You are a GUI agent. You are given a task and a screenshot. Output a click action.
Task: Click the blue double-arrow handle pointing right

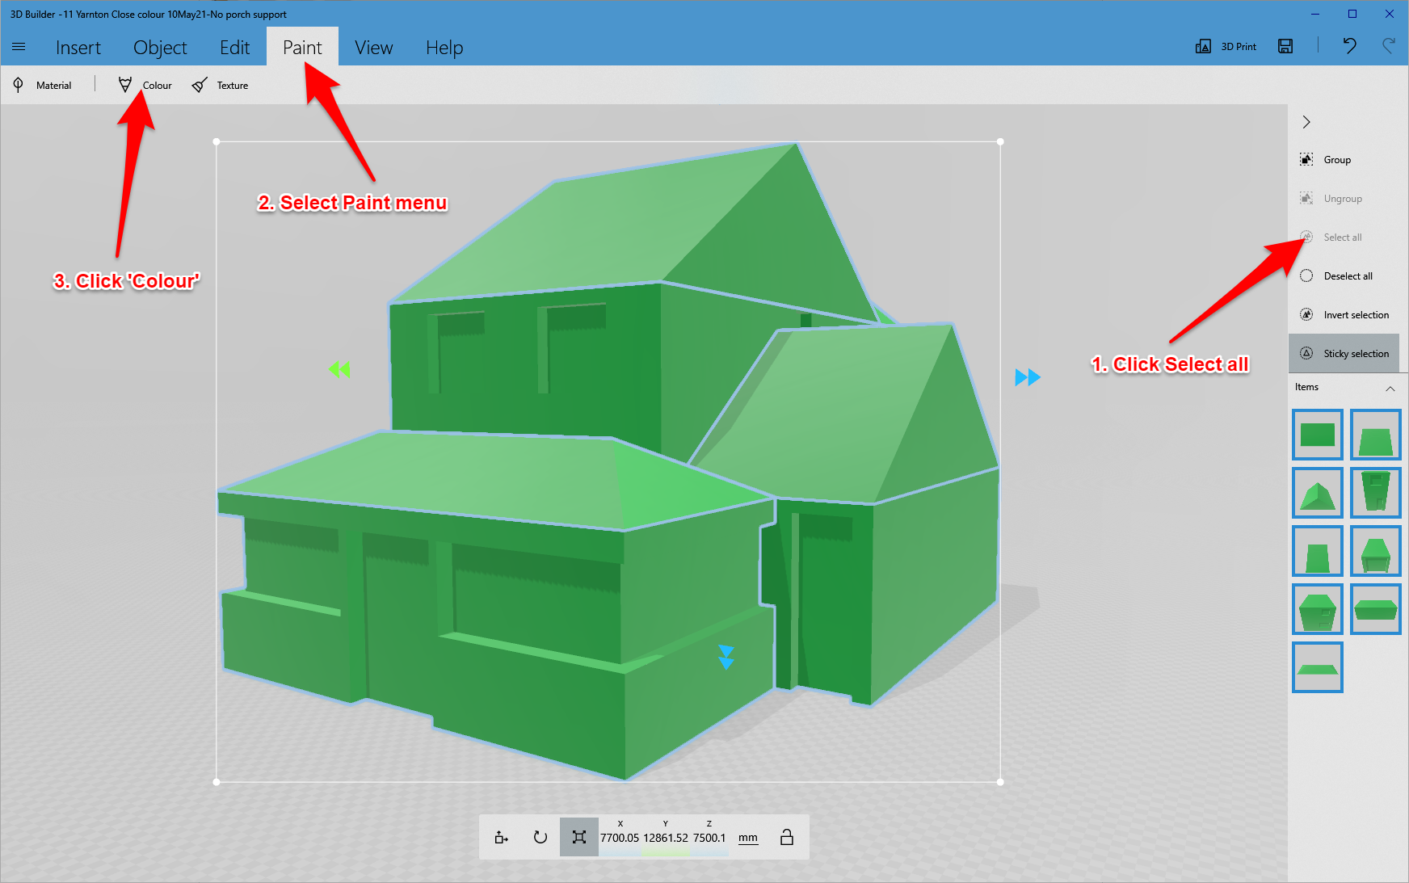1028,377
